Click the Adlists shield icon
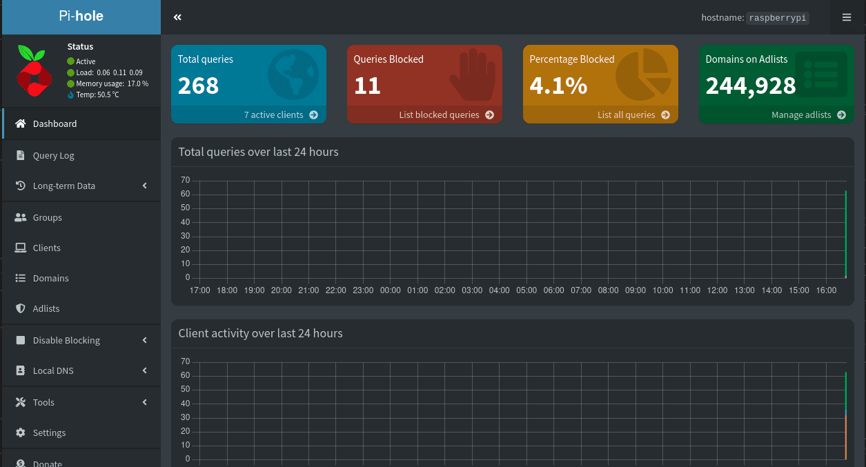The width and height of the screenshot is (866, 467). point(21,308)
